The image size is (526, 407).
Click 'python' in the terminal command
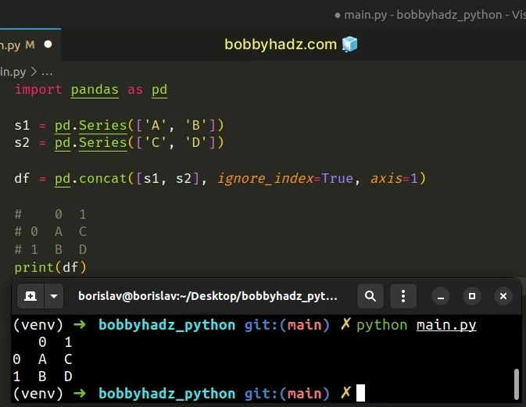point(381,325)
